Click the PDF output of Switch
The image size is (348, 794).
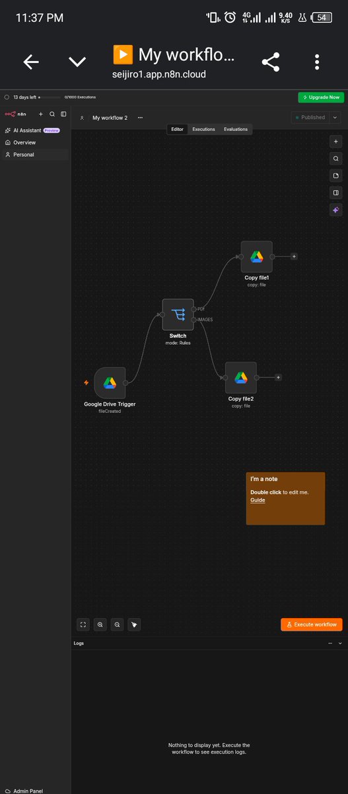pos(194,309)
